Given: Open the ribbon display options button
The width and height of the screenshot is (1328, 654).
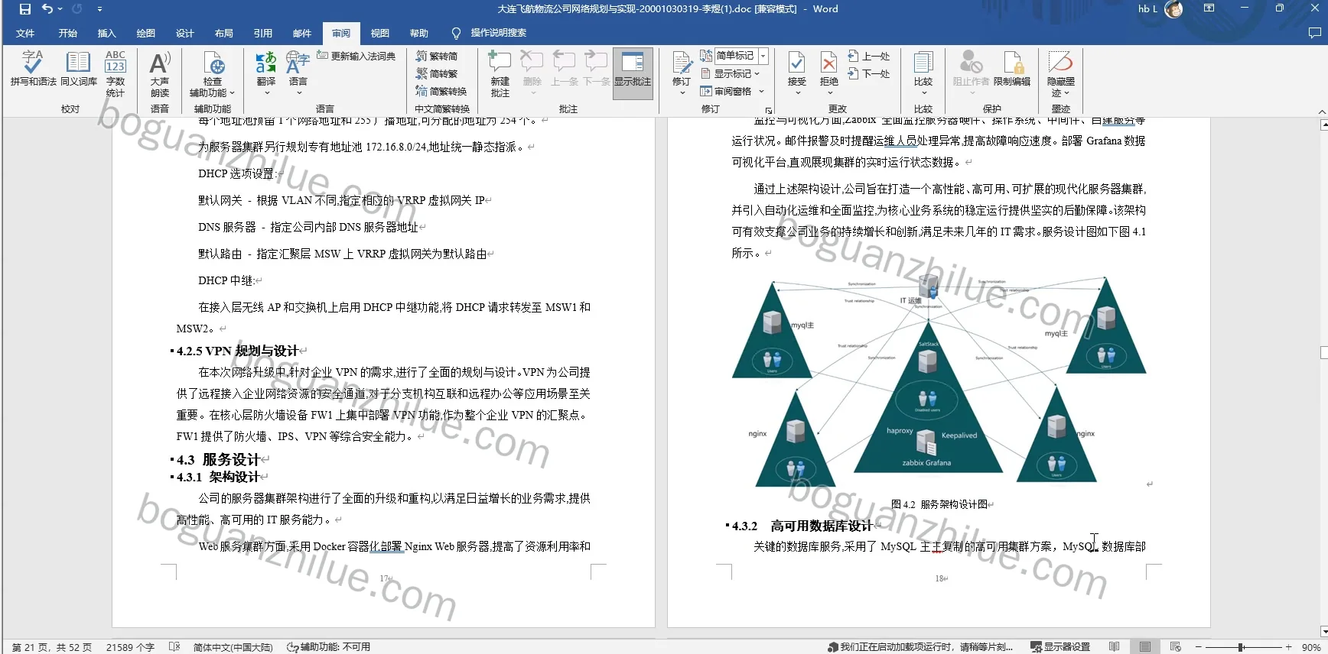Looking at the screenshot, I should [x=1209, y=8].
